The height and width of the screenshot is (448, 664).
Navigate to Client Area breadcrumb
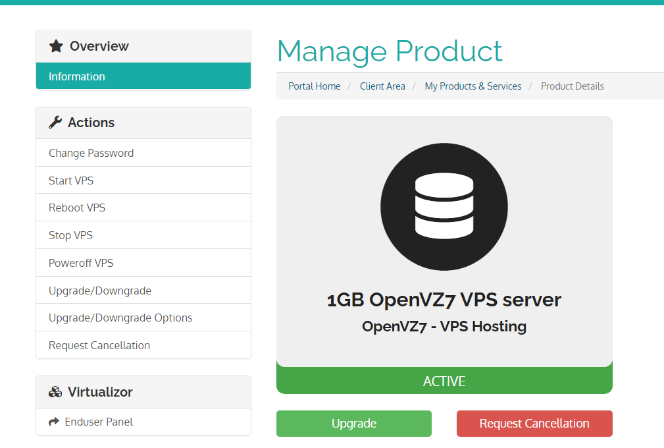382,86
